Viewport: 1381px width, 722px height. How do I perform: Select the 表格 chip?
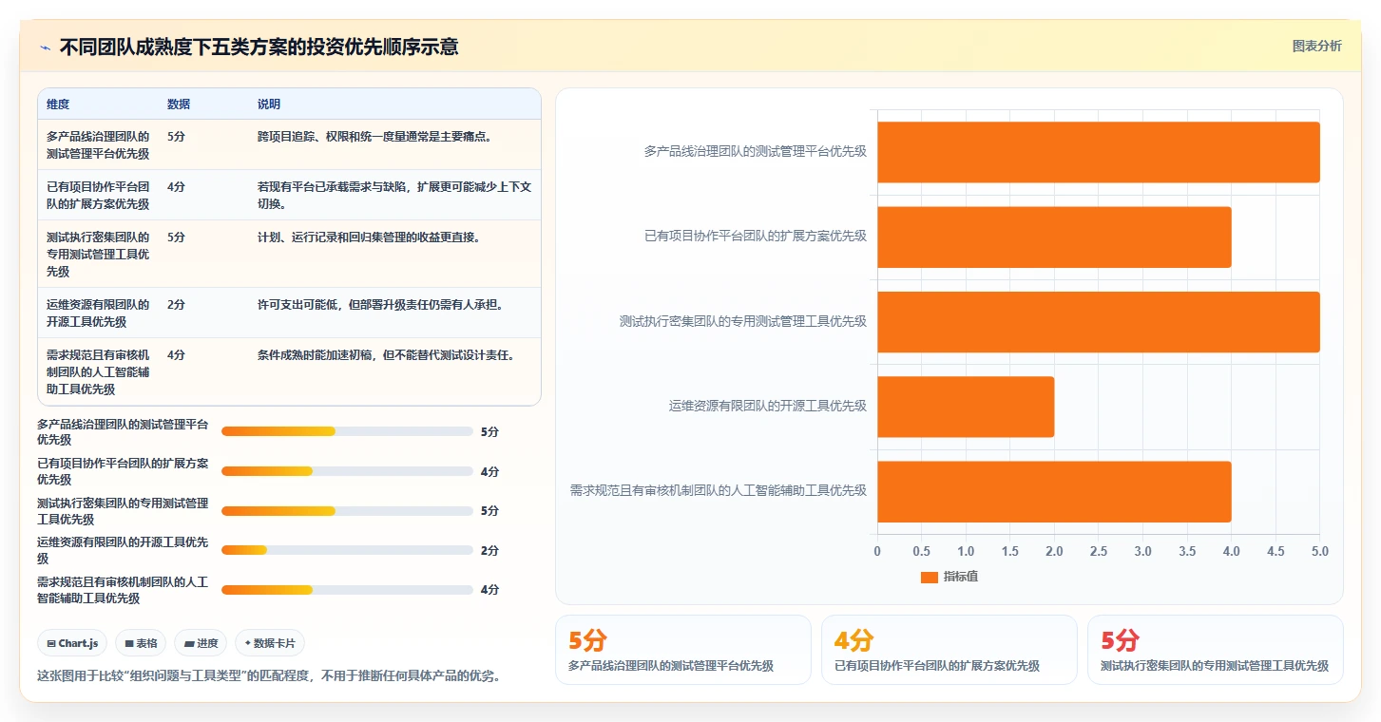[x=141, y=643]
